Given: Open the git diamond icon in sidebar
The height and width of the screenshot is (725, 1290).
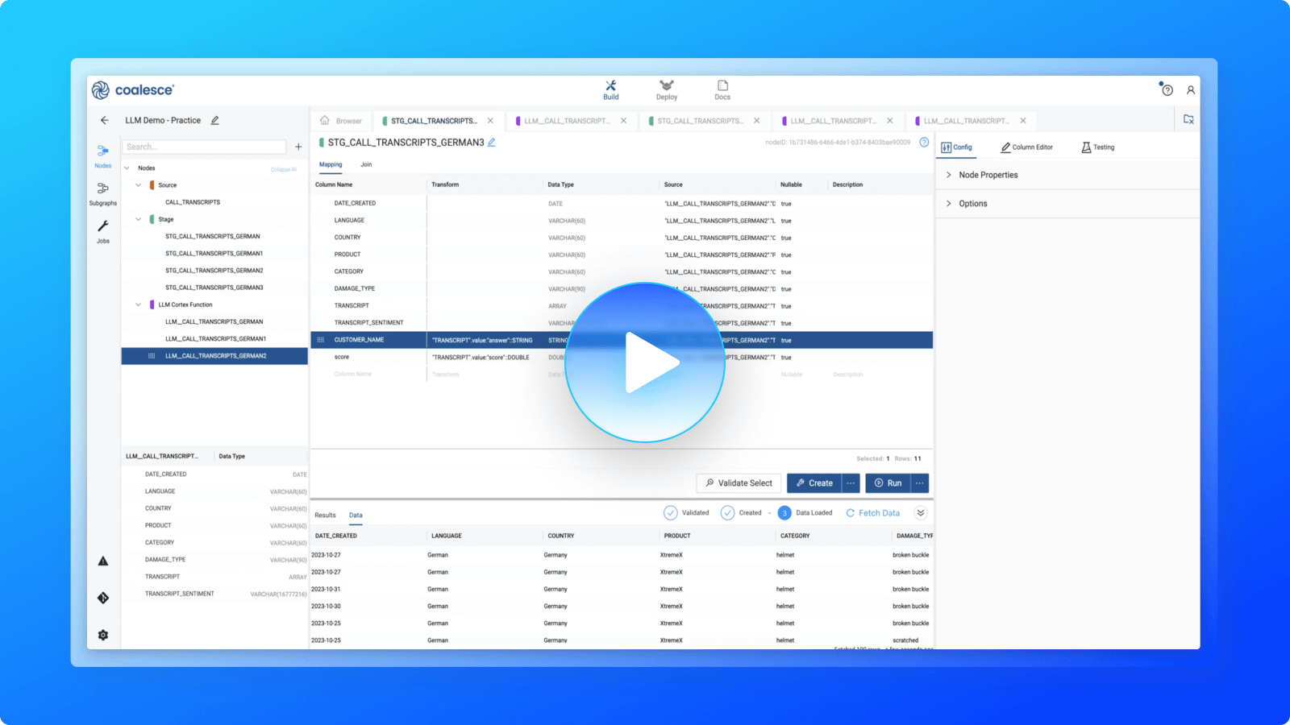Looking at the screenshot, I should [103, 598].
